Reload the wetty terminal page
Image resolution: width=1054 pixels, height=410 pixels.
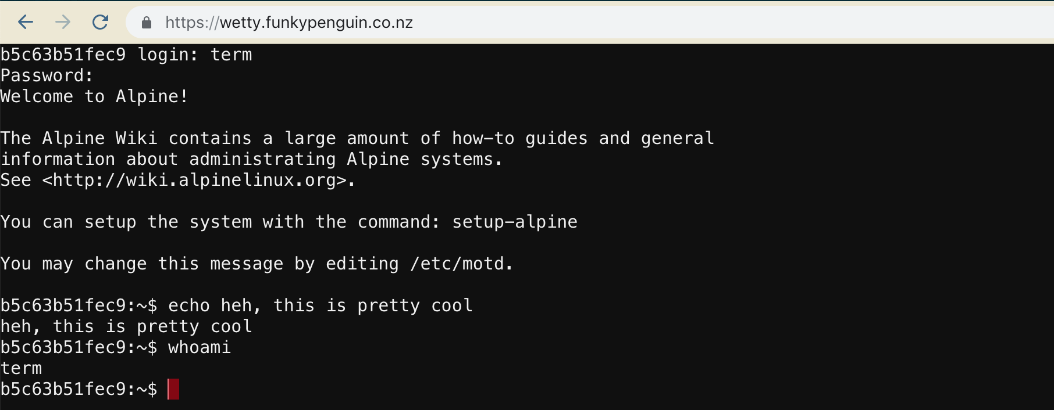101,23
